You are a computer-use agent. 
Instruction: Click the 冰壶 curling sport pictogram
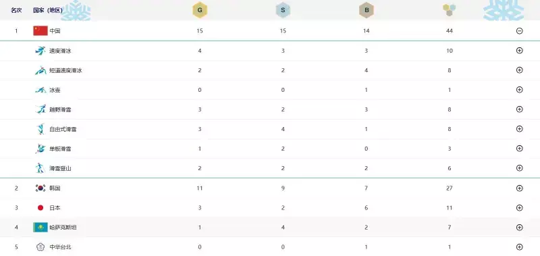pos(40,90)
